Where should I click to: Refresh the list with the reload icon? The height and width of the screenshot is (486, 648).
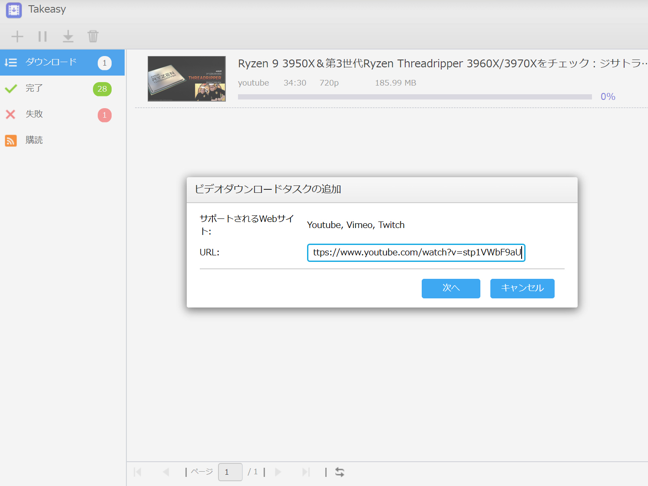point(340,472)
